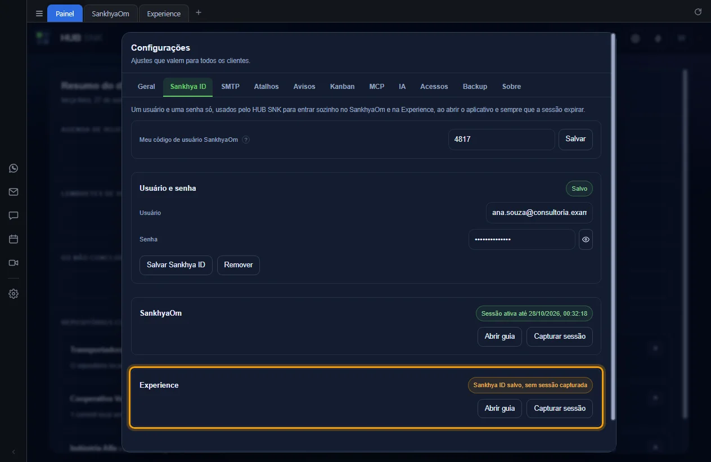Click the SankhyaOm section heading

tap(161, 313)
